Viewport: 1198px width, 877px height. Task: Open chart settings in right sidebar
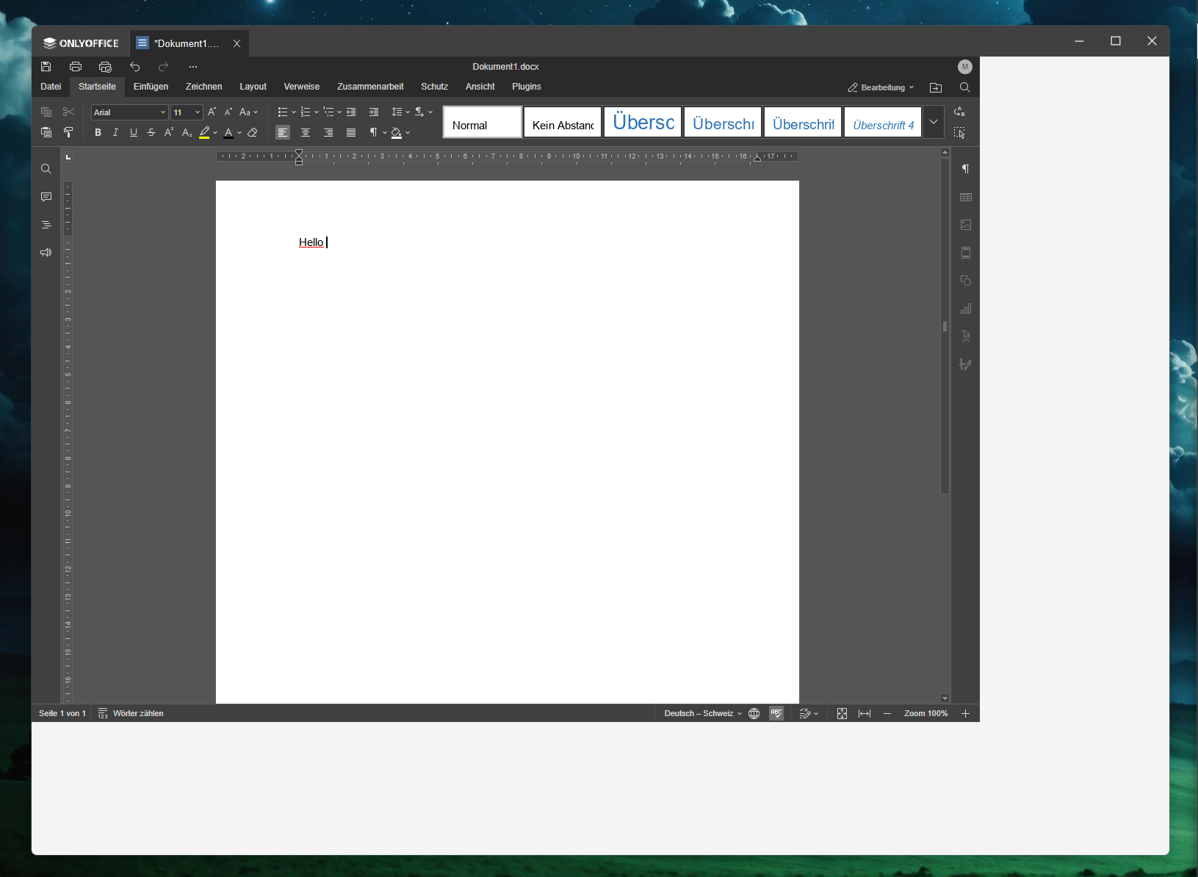tap(966, 308)
